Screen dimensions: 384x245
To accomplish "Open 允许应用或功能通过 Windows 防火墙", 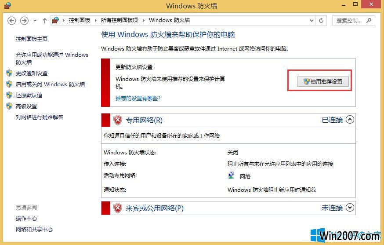I will [x=52, y=59].
